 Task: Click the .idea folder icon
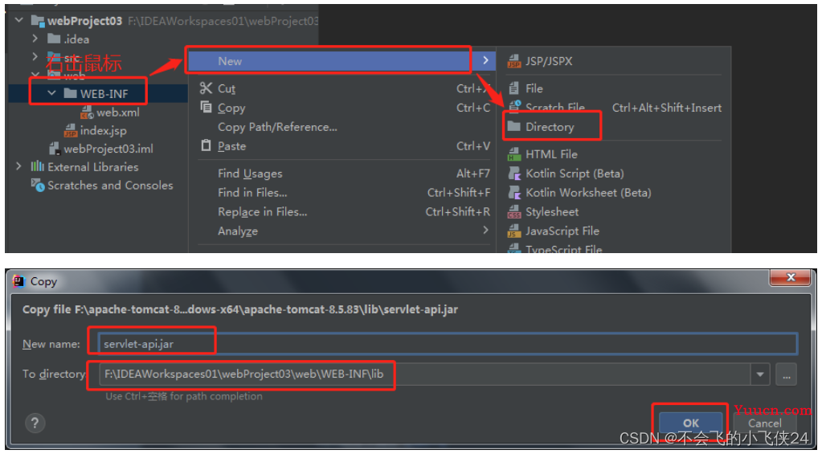(54, 39)
